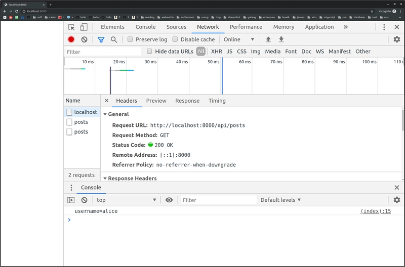
Task: Filter requests by CSS
Action: point(241,52)
